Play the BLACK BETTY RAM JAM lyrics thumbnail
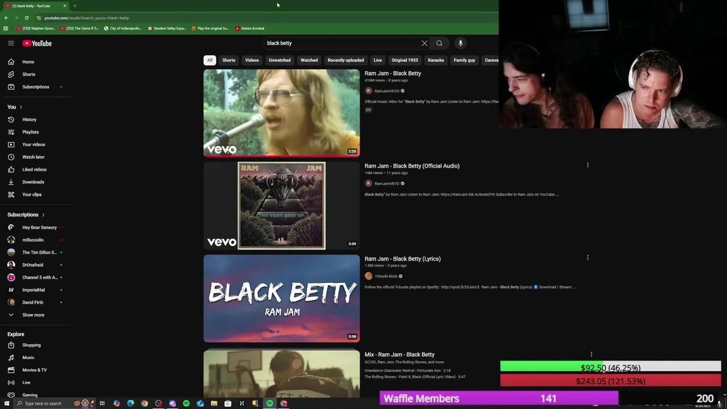The image size is (727, 409). pos(282,298)
